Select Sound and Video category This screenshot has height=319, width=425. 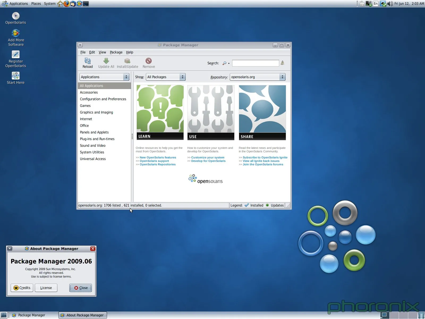coord(104,146)
